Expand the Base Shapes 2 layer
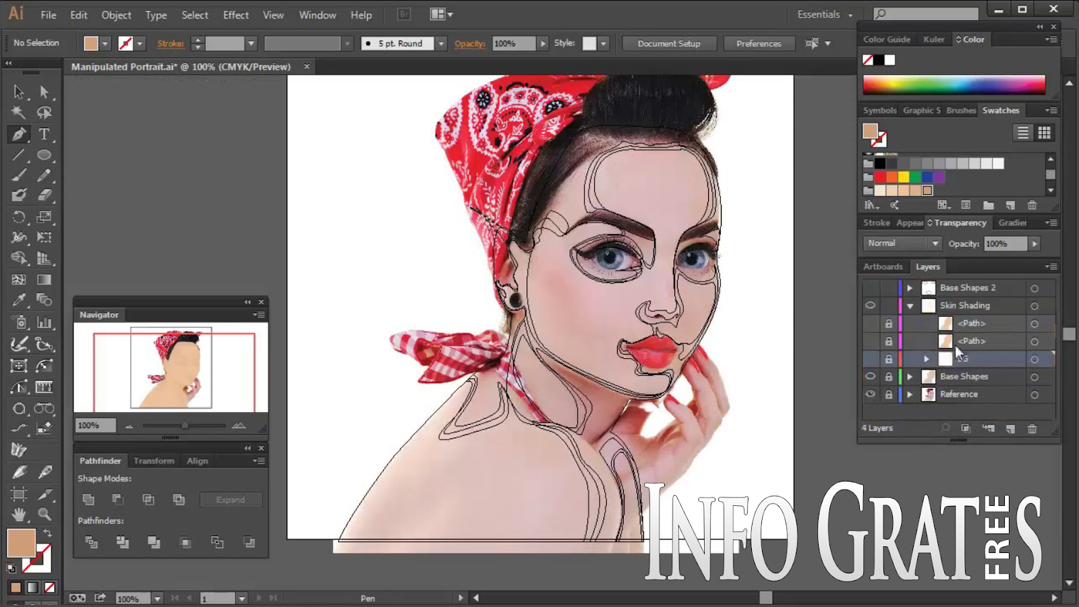This screenshot has height=607, width=1079. coord(910,288)
